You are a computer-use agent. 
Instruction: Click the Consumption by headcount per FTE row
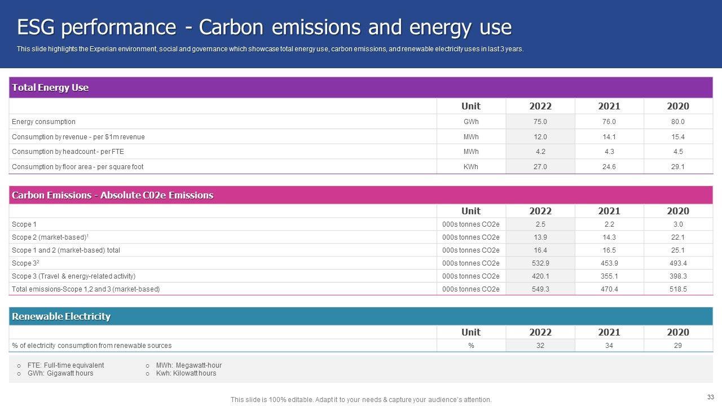point(68,152)
